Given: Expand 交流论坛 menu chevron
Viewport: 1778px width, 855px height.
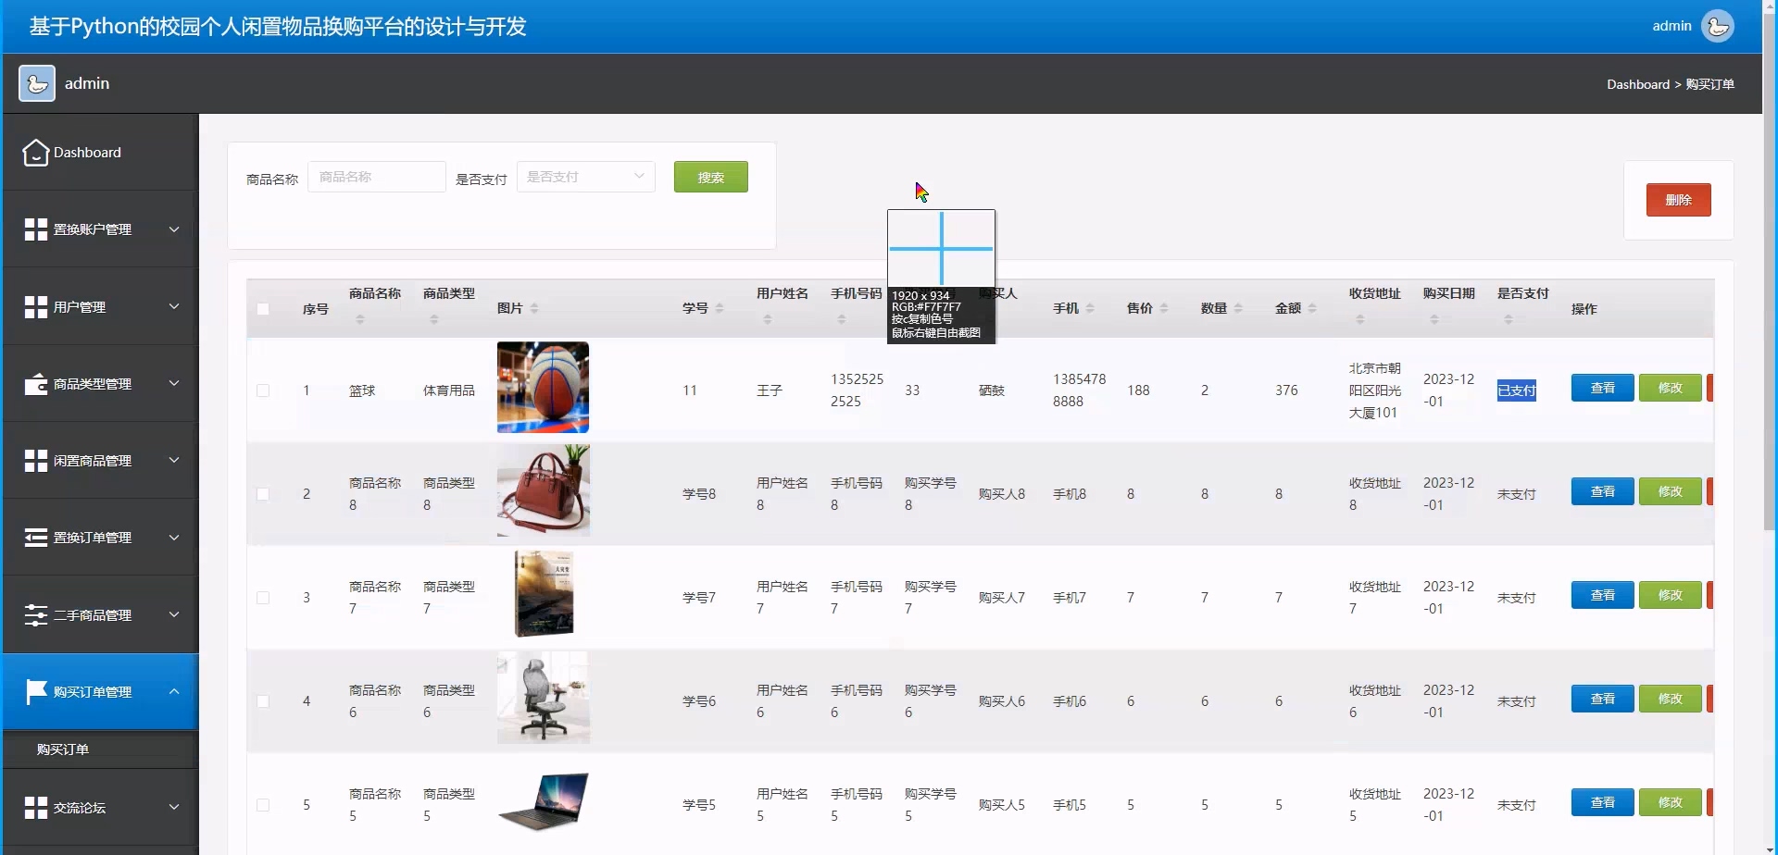Looking at the screenshot, I should click(173, 807).
